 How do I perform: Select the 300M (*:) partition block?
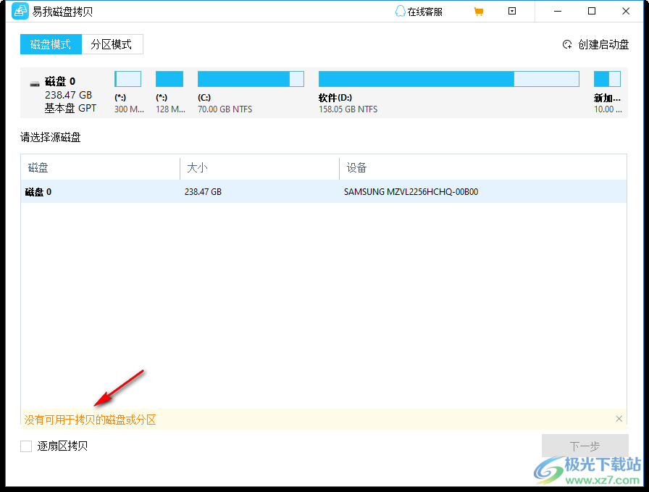[127, 78]
